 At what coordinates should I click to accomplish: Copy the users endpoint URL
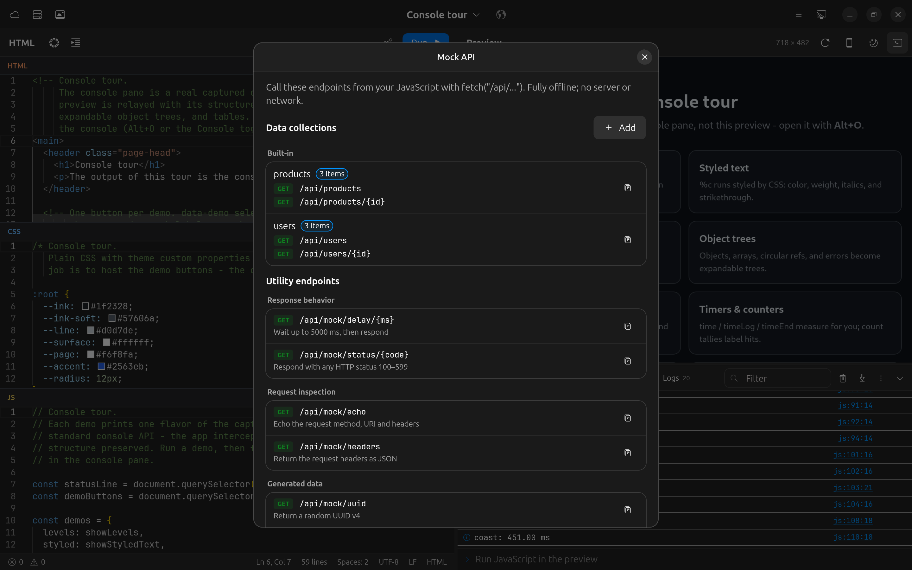627,240
